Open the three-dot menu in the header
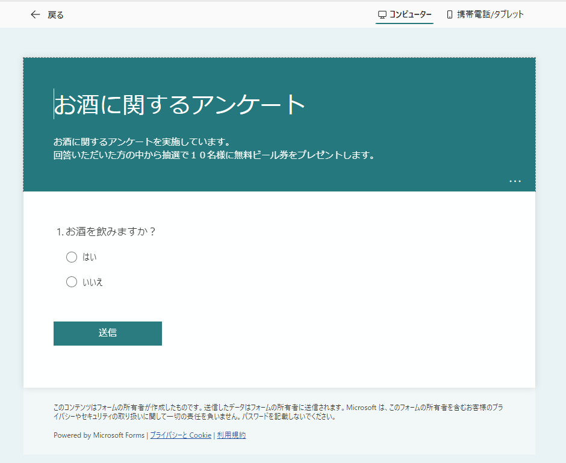566x463 pixels. [x=515, y=181]
